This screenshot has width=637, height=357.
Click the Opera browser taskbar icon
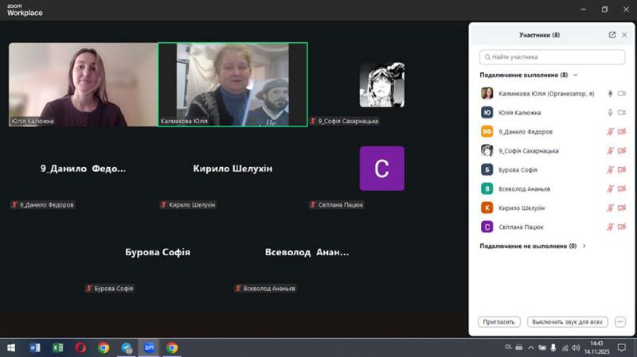(x=80, y=347)
